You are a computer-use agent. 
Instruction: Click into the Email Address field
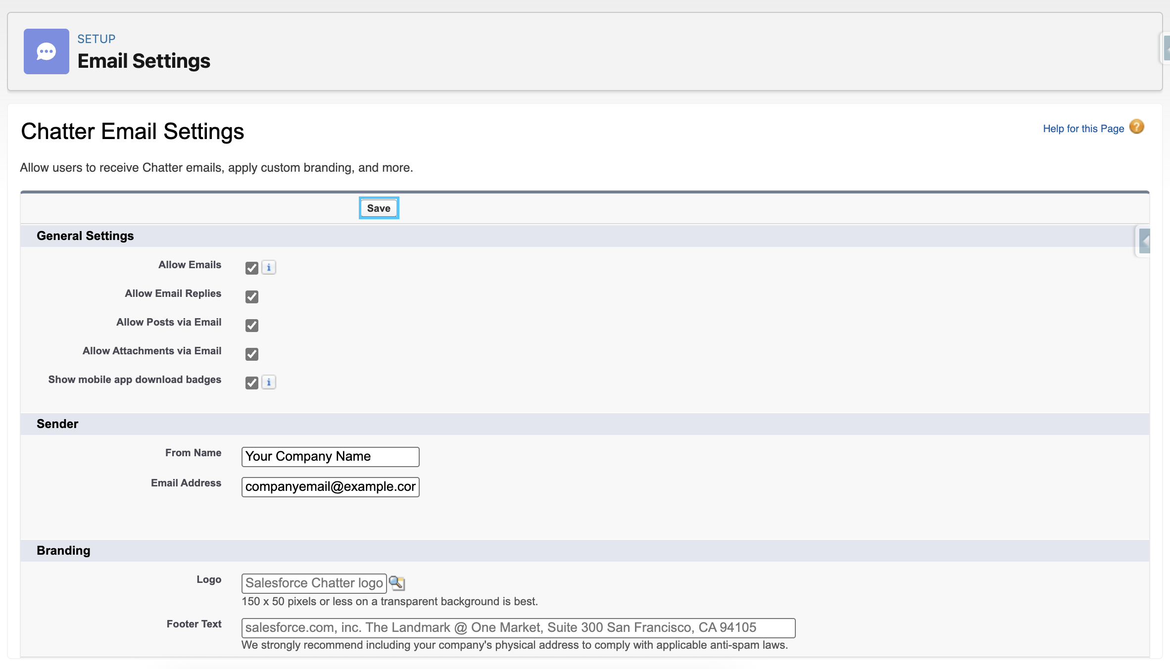(331, 487)
